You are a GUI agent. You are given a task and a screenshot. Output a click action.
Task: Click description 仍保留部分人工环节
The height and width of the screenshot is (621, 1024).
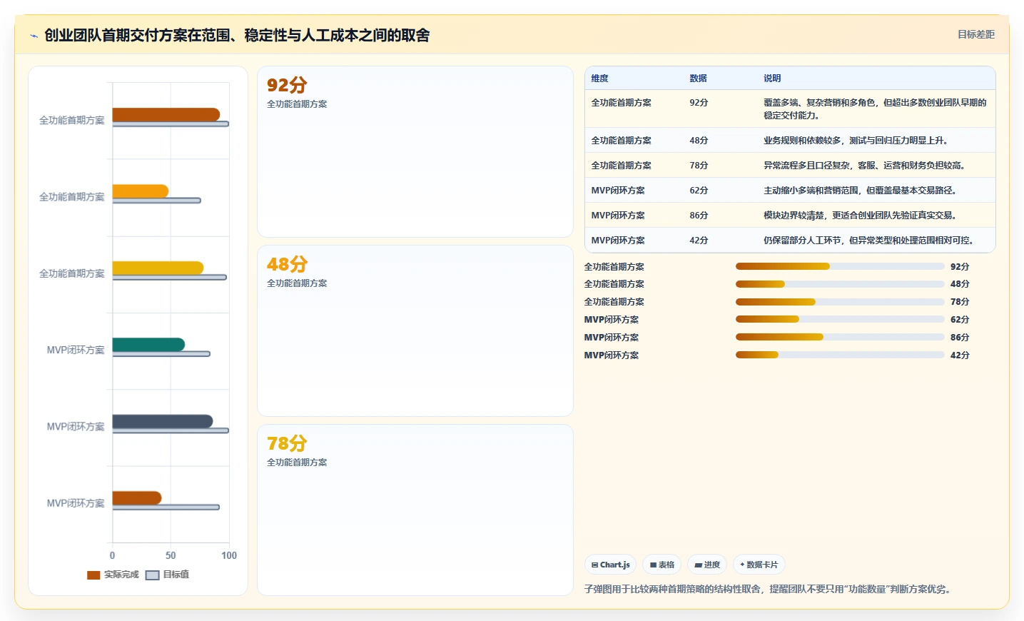pos(868,241)
